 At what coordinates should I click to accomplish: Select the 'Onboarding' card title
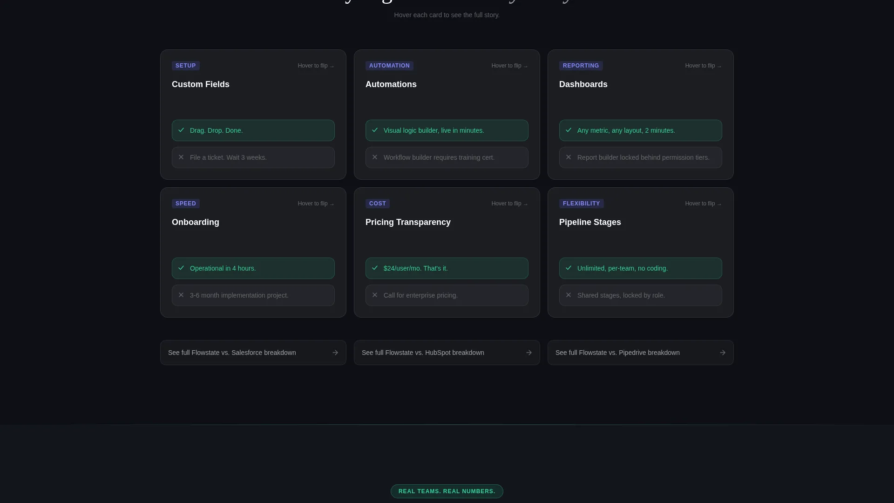pyautogui.click(x=196, y=222)
